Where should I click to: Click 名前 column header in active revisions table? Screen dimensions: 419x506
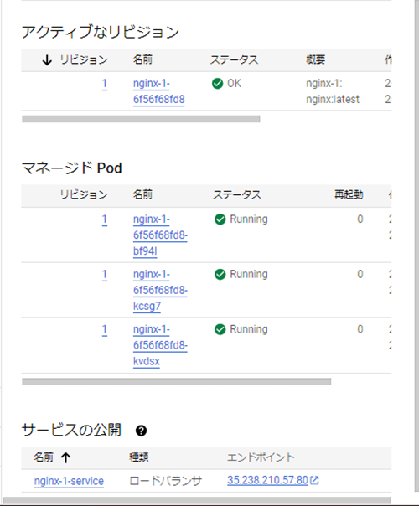(x=142, y=59)
